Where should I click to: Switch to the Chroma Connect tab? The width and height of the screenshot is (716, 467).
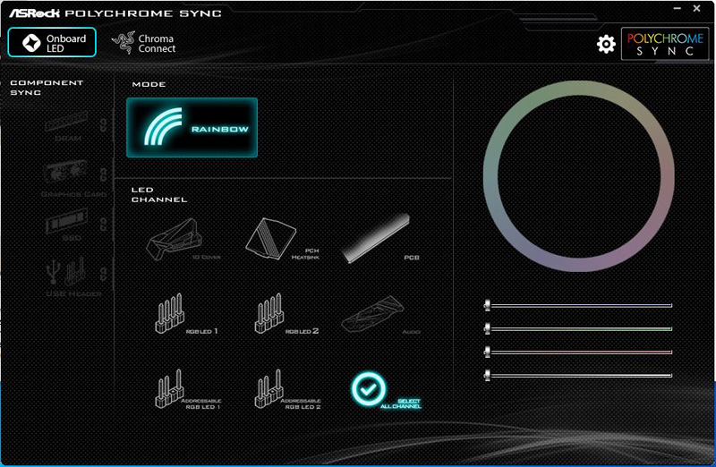[x=144, y=43]
